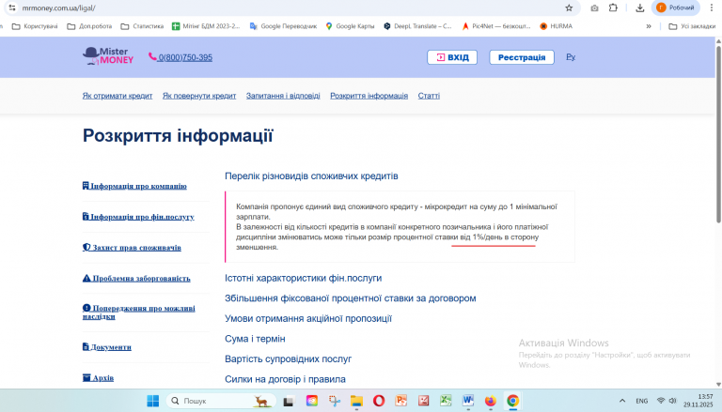722x412 pixels.
Task: Open Opera browser from taskbar
Action: pyautogui.click(x=379, y=401)
